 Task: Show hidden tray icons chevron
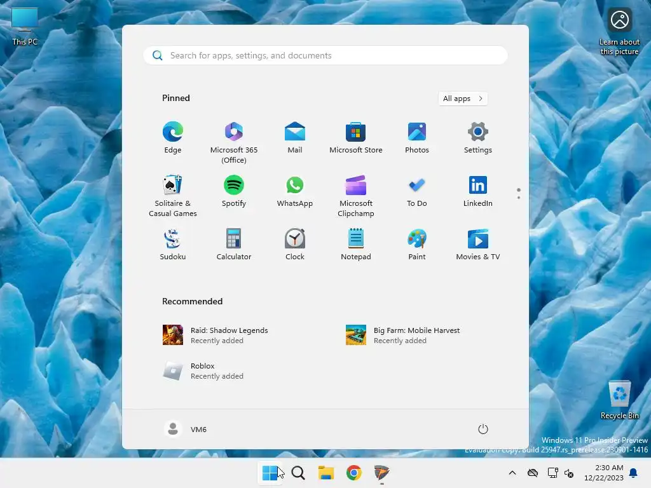tap(512, 473)
